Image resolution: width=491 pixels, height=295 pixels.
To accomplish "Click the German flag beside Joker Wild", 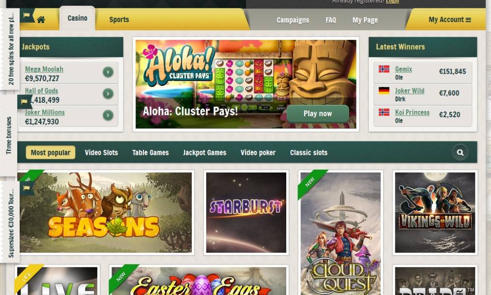I will [384, 90].
